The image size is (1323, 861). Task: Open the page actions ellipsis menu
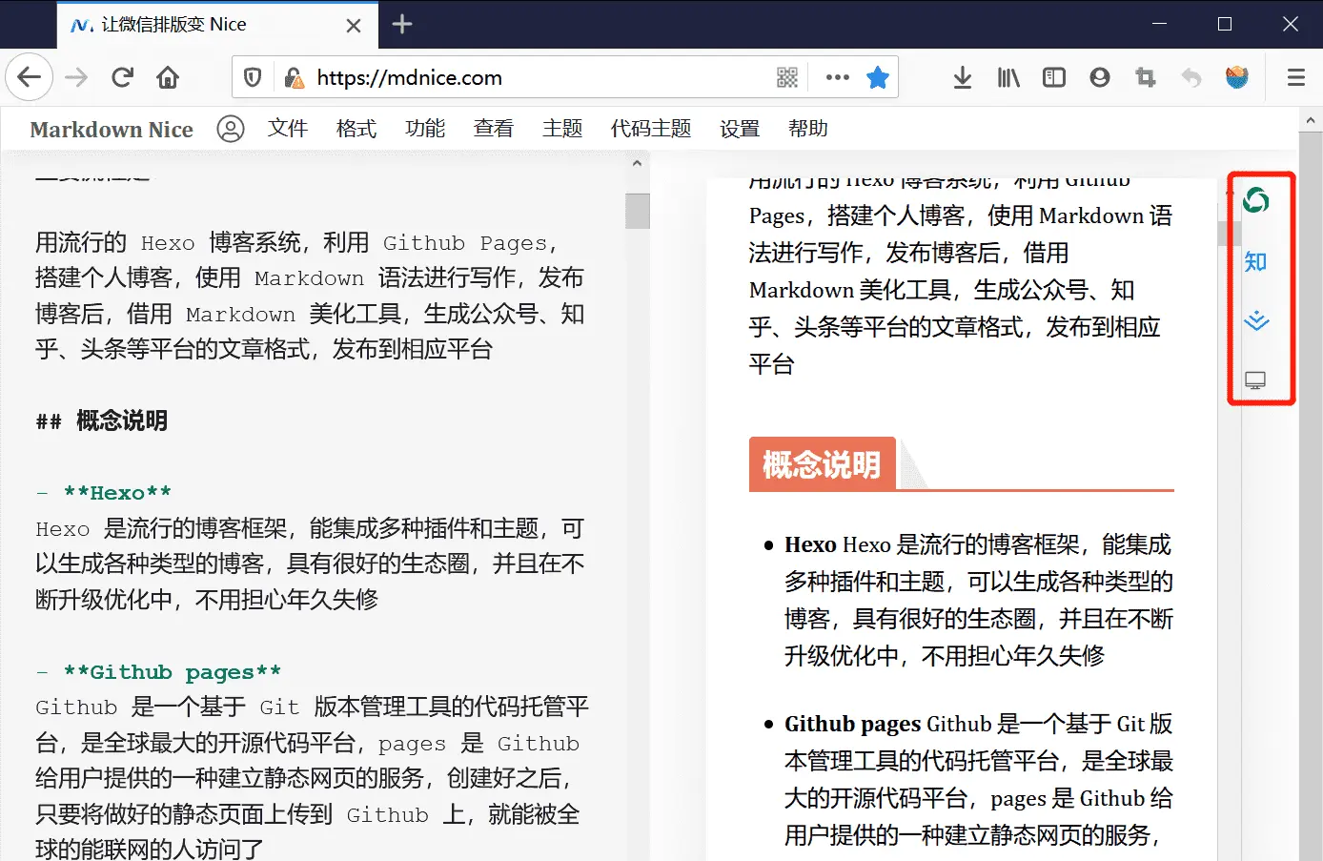(x=836, y=77)
